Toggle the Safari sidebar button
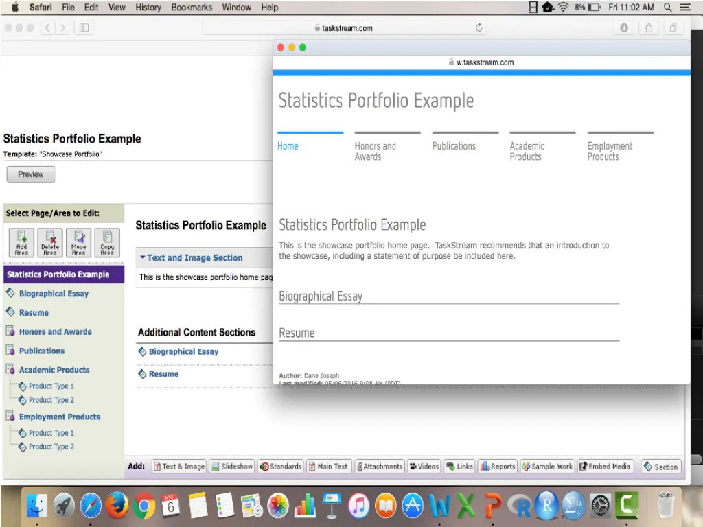Viewport: 703px width, 527px height. [84, 27]
